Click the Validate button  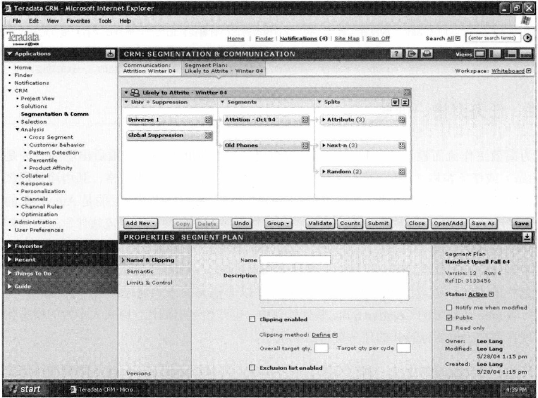click(x=320, y=223)
